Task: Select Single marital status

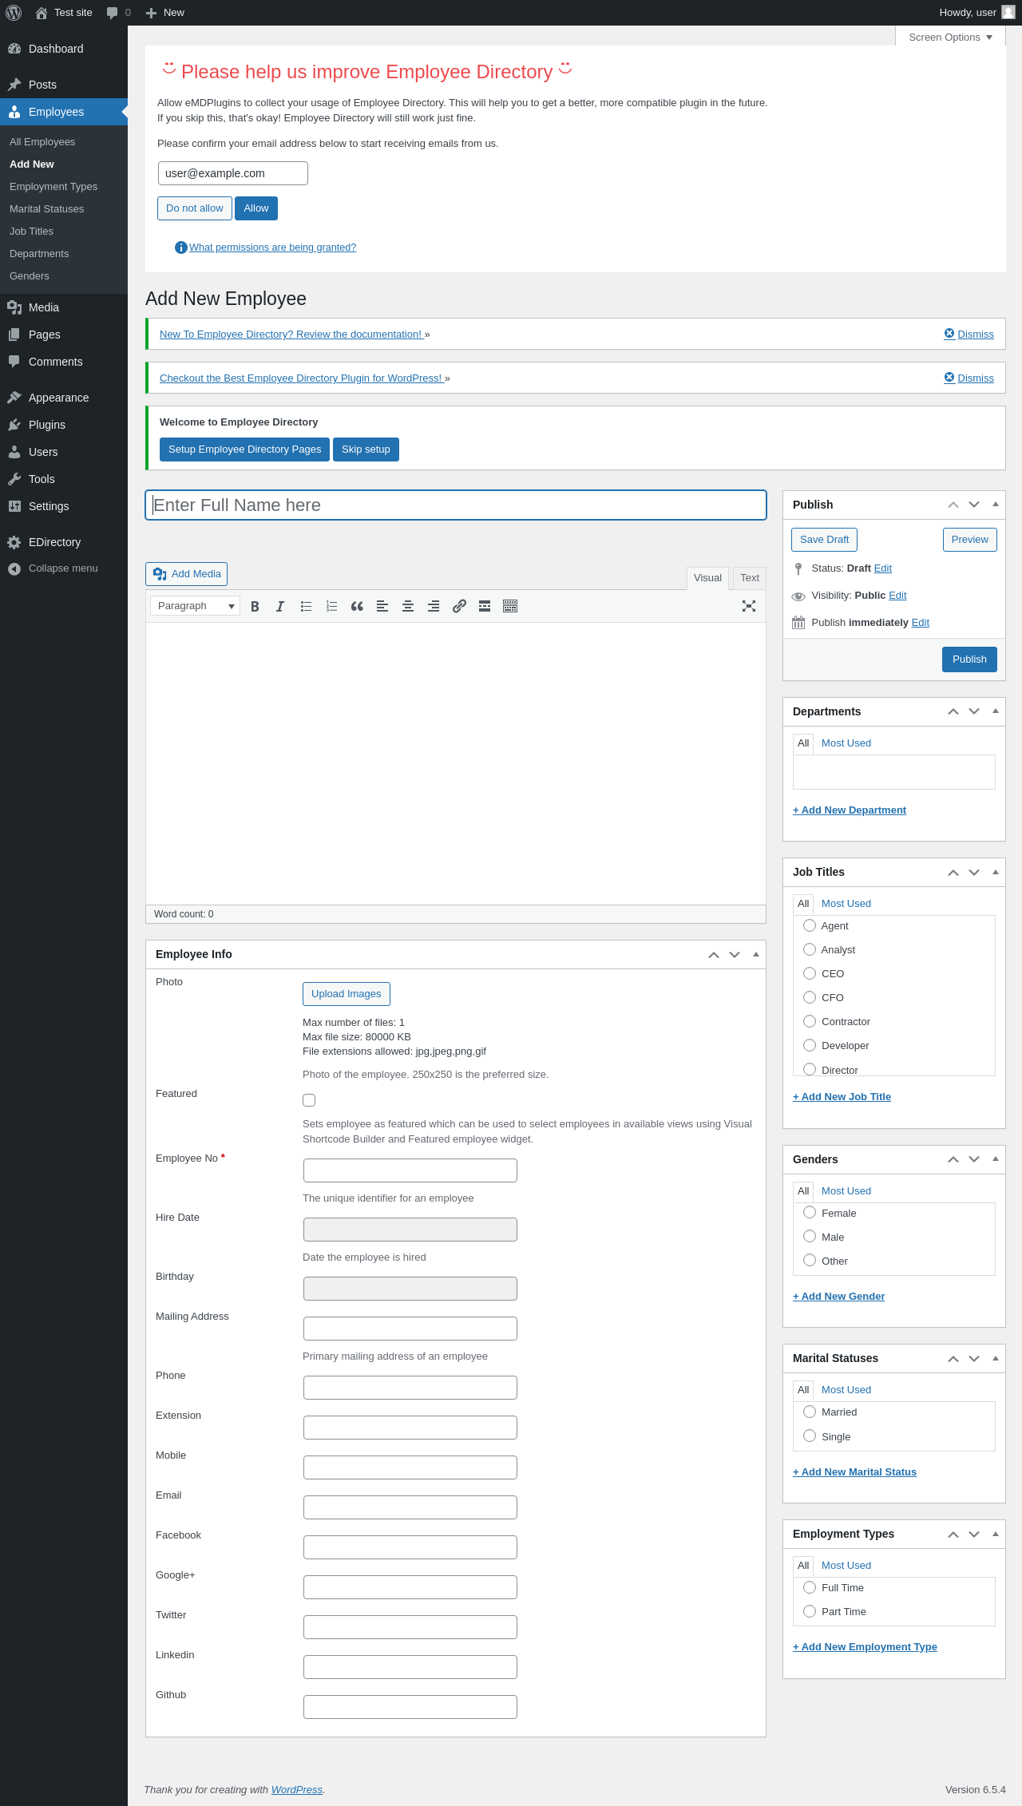Action: (810, 1436)
